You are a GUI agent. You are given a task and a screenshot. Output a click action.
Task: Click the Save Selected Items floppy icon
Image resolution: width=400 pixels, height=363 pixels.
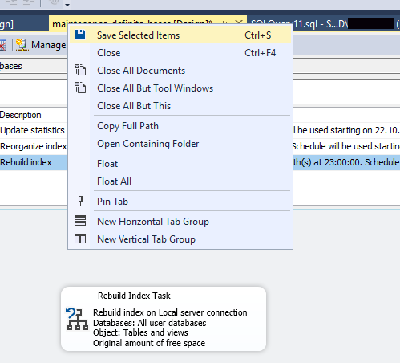[x=80, y=35]
